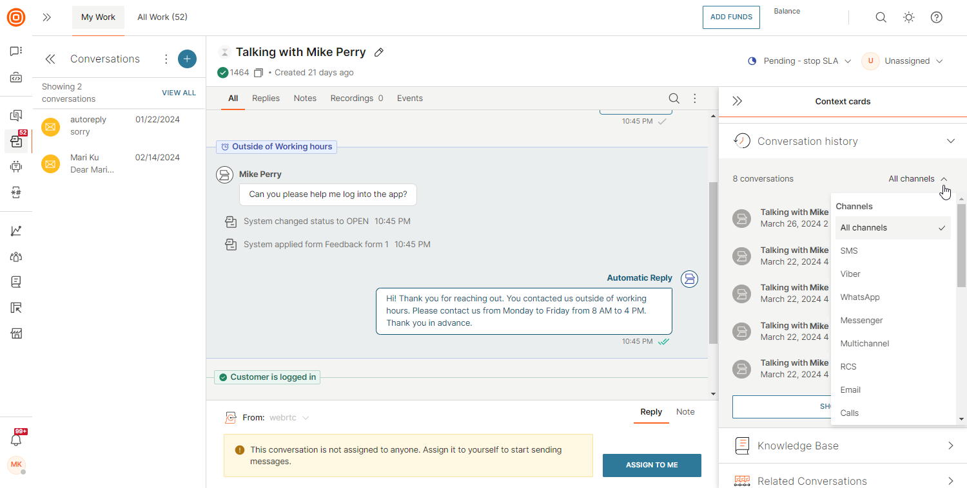Click the channel list scrollbar down arrow
Image resolution: width=967 pixels, height=488 pixels.
962,419
